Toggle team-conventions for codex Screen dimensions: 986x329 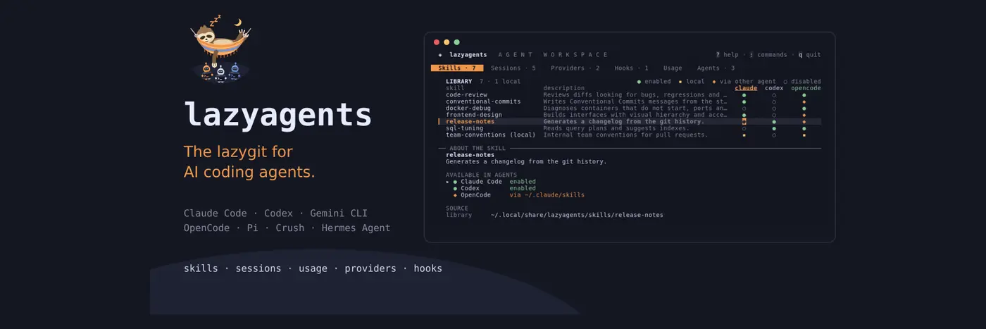(x=774, y=135)
